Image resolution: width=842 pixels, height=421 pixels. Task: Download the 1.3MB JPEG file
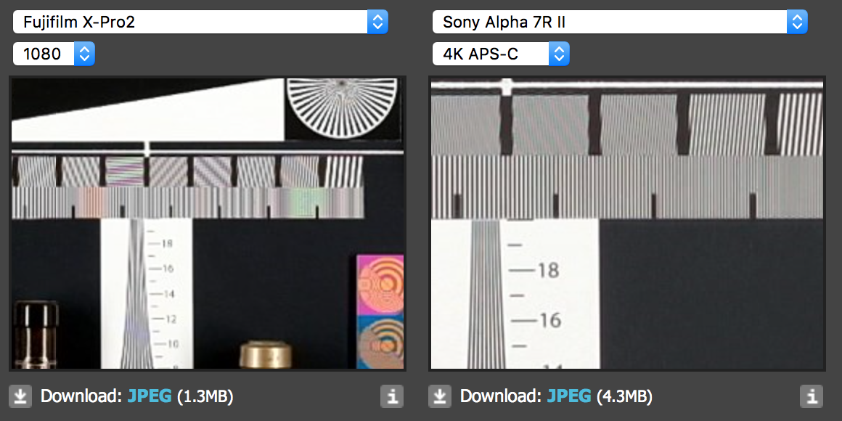(150, 396)
